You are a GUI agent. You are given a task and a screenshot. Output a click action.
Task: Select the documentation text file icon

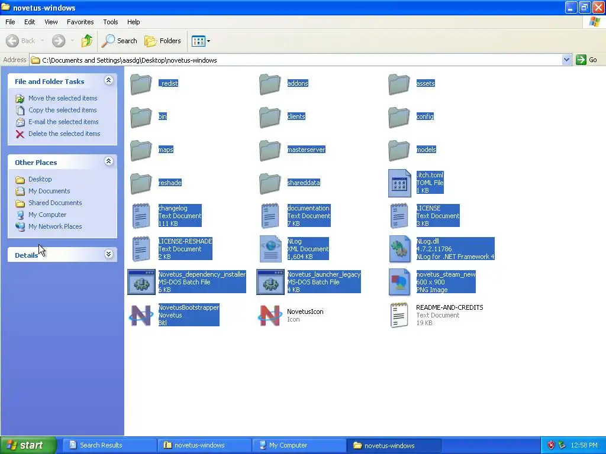pos(270,216)
